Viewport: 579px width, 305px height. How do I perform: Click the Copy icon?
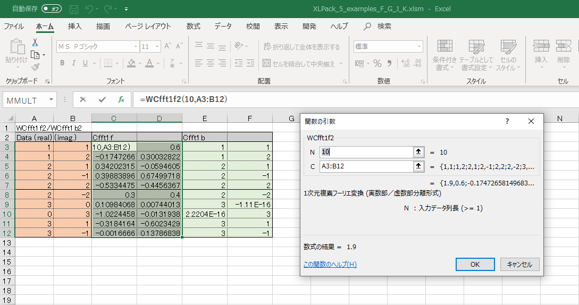35,55
